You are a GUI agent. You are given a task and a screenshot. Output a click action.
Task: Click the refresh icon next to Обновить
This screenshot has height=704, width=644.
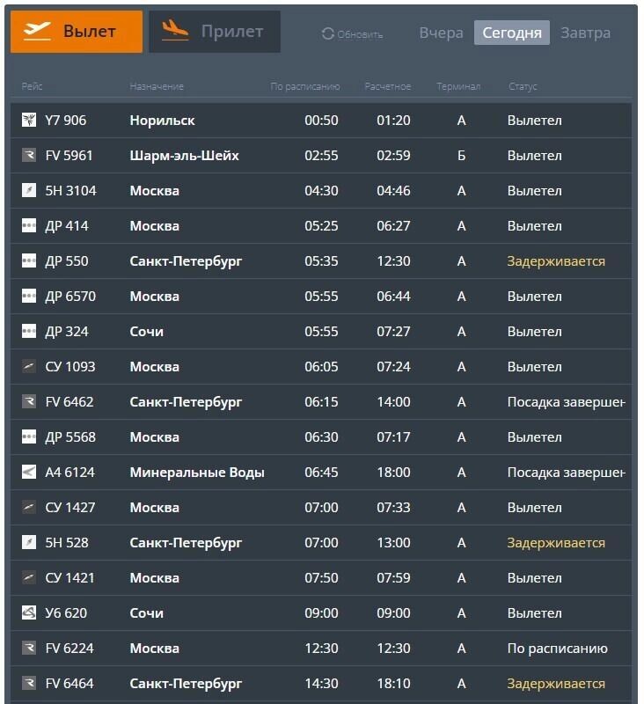coord(328,33)
